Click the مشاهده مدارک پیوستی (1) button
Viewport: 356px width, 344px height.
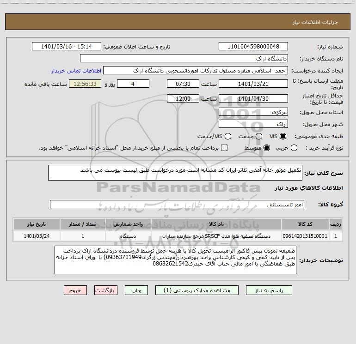click(197, 290)
